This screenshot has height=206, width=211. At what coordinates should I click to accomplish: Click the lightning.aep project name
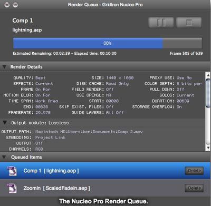27,30
